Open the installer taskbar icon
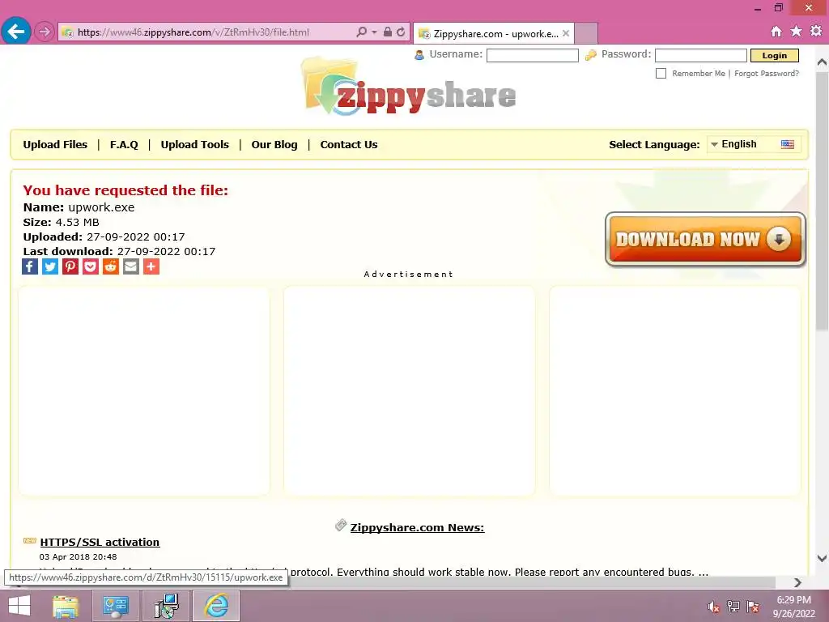Viewport: 829px width, 622px height. pyautogui.click(x=166, y=606)
